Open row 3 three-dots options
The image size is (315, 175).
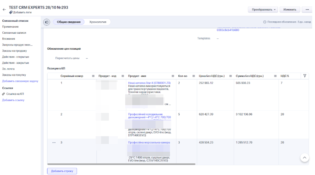[x=54, y=142]
